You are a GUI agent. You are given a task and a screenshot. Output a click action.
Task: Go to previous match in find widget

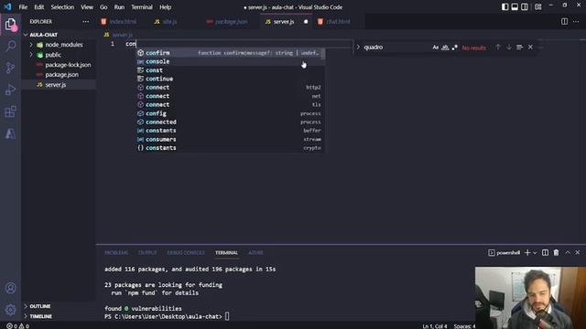pyautogui.click(x=498, y=47)
